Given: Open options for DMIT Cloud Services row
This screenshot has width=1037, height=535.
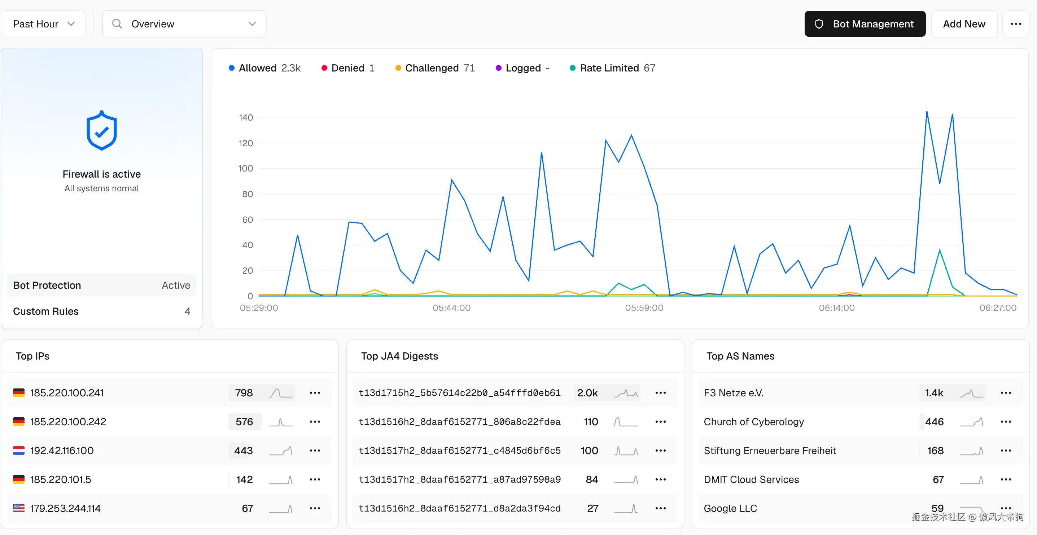Looking at the screenshot, I should click(1006, 479).
